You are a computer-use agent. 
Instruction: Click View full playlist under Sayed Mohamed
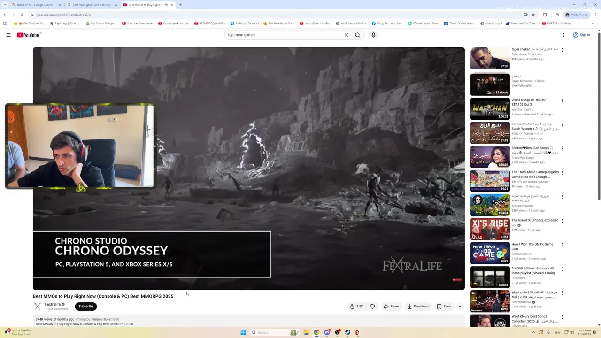point(522,85)
